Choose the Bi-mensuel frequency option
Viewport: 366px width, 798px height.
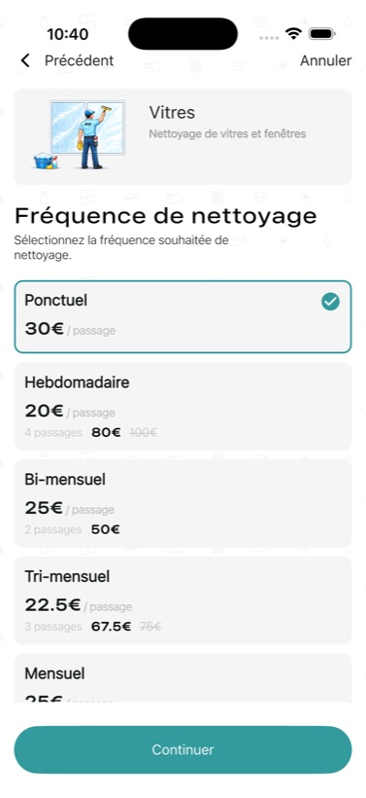point(183,503)
